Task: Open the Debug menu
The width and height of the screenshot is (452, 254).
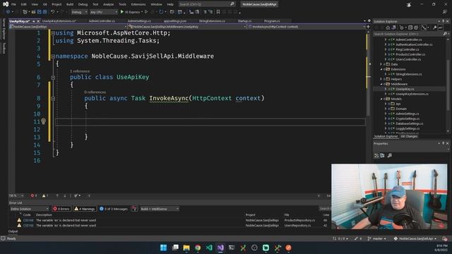Action: (x=83, y=4)
